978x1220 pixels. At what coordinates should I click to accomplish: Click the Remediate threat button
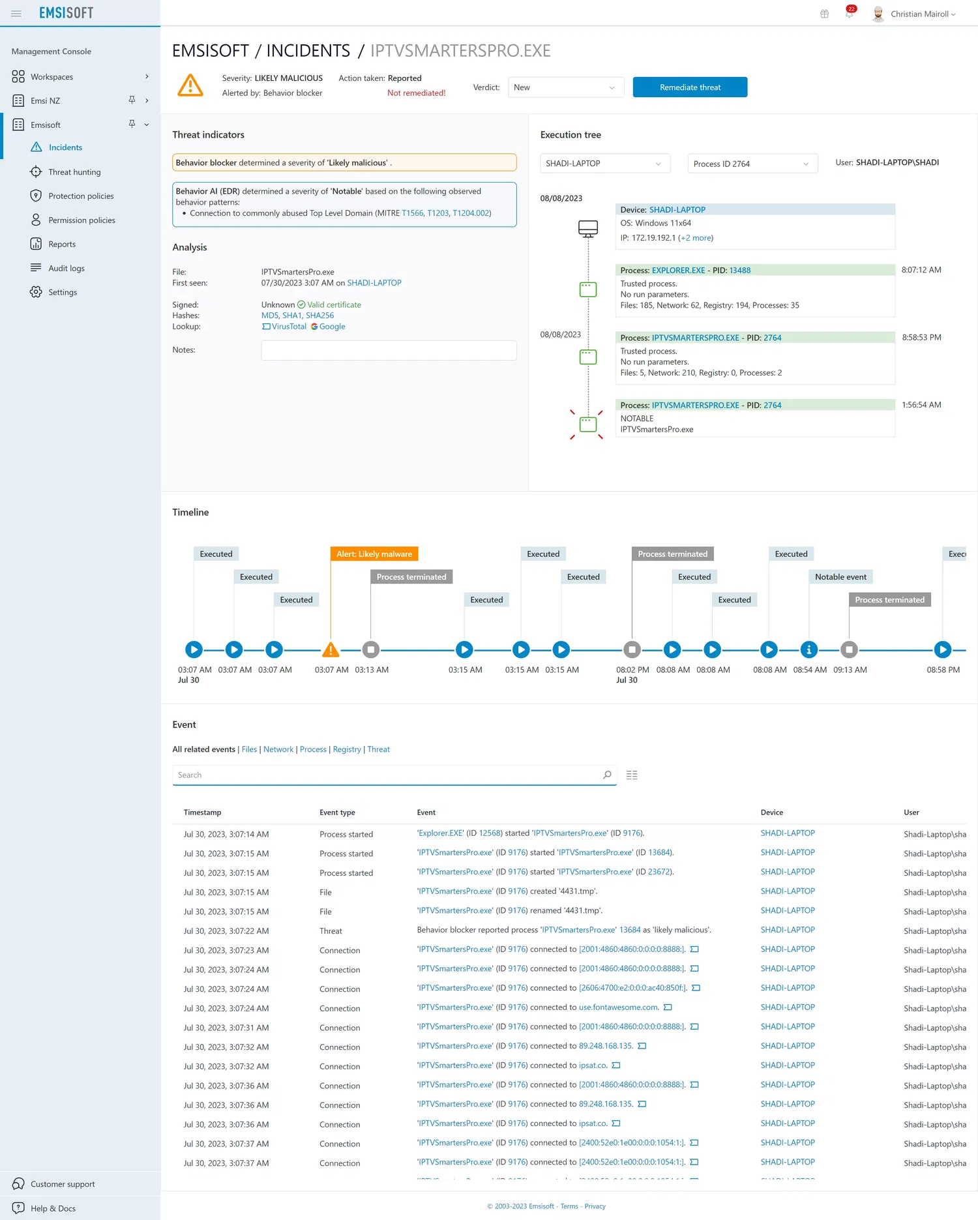pyautogui.click(x=690, y=87)
